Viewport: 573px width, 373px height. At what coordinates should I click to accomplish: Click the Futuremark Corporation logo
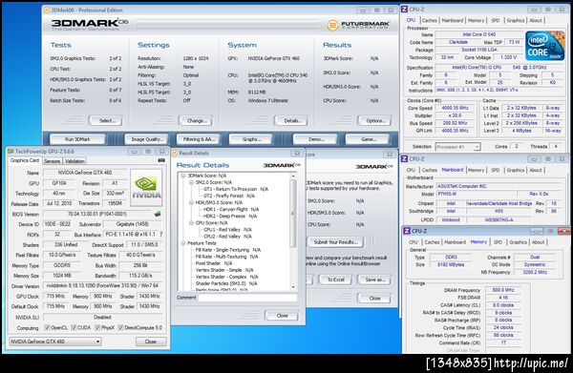click(x=358, y=25)
